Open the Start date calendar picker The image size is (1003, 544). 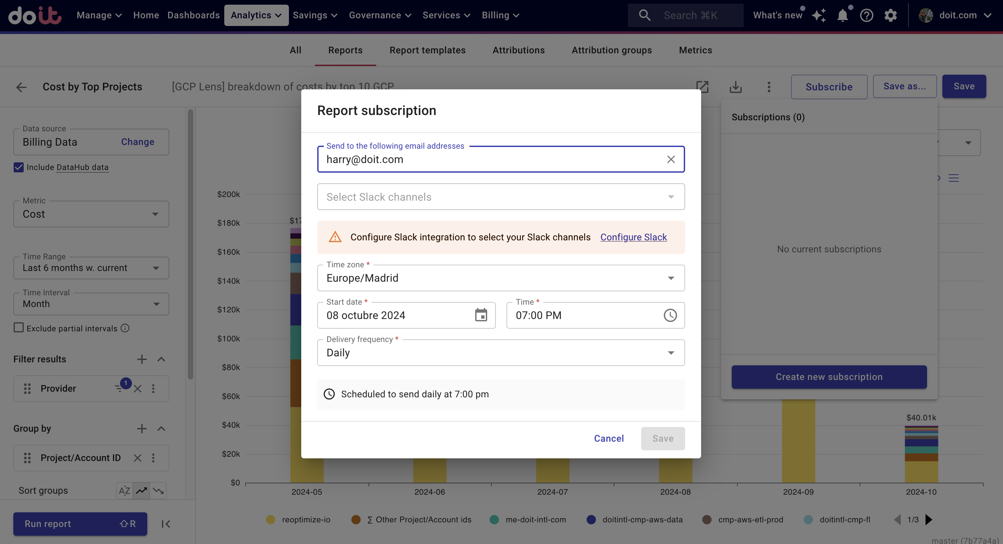(x=481, y=315)
